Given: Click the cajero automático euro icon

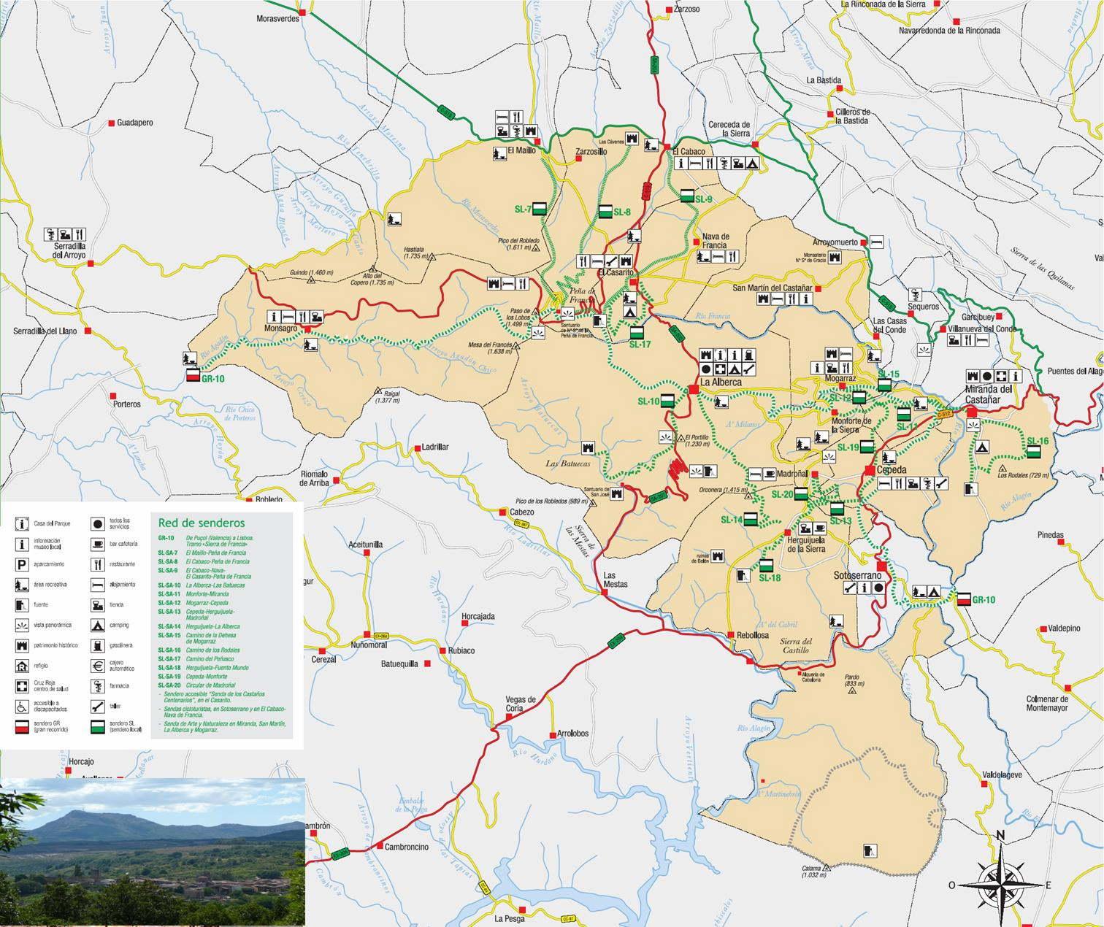Looking at the screenshot, I should pyautogui.click(x=98, y=666).
